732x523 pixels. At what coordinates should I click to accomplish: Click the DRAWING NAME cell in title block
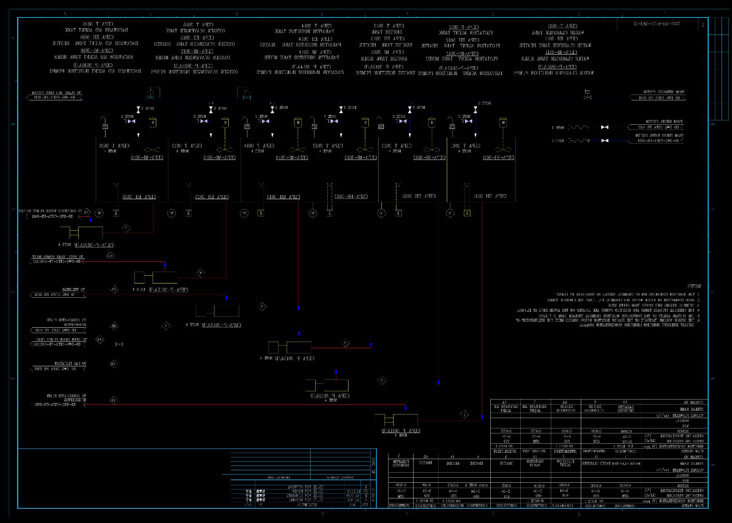click(x=278, y=477)
